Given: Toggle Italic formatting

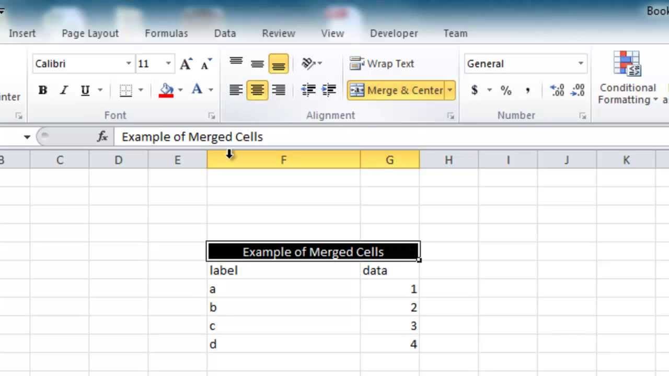Looking at the screenshot, I should 64,90.
